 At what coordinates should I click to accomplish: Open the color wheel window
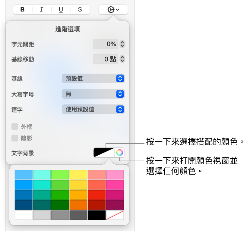point(119,153)
